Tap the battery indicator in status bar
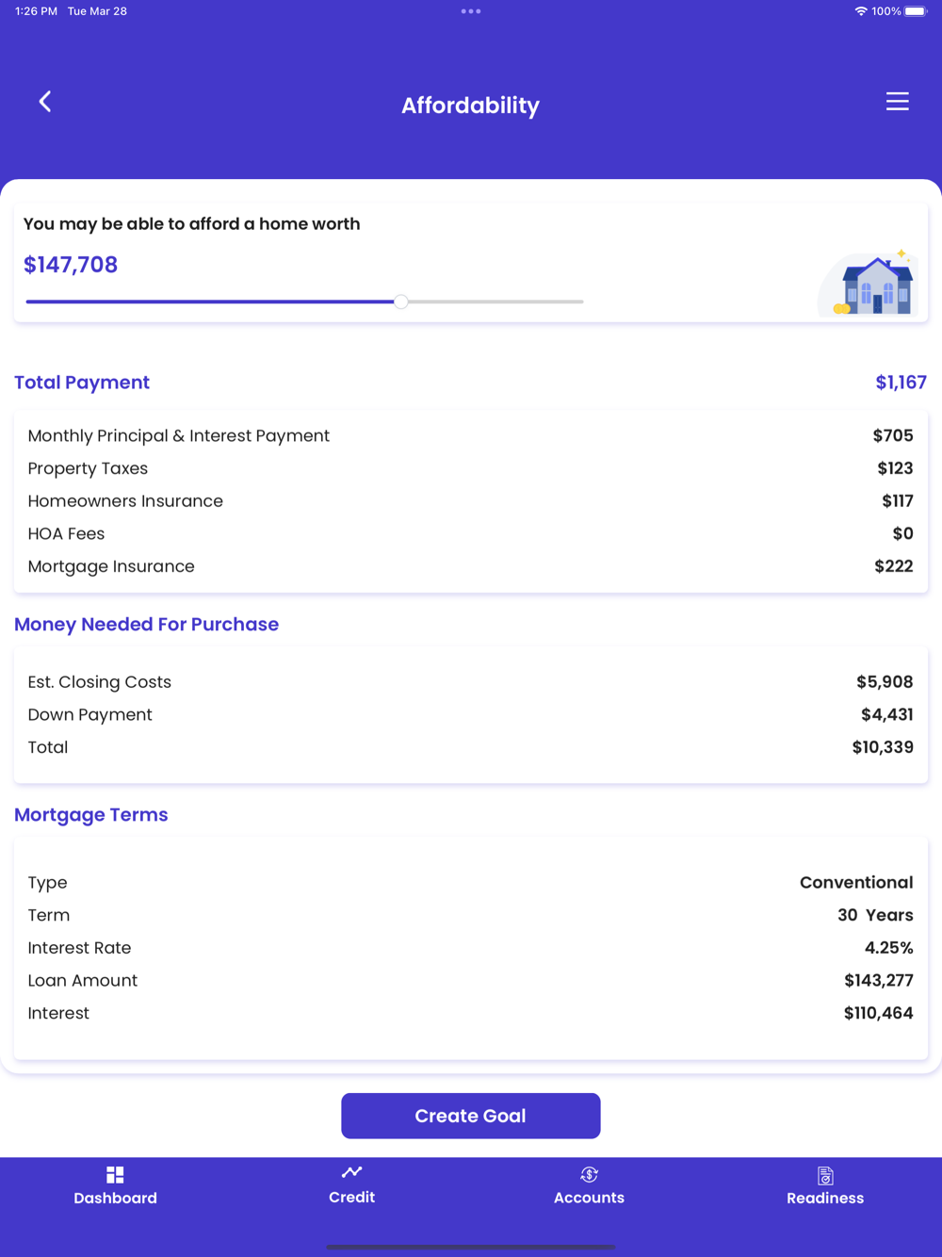 click(916, 11)
